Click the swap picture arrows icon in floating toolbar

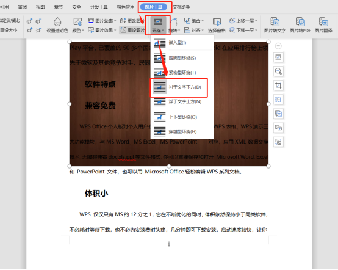pyautogui.click(x=278, y=142)
